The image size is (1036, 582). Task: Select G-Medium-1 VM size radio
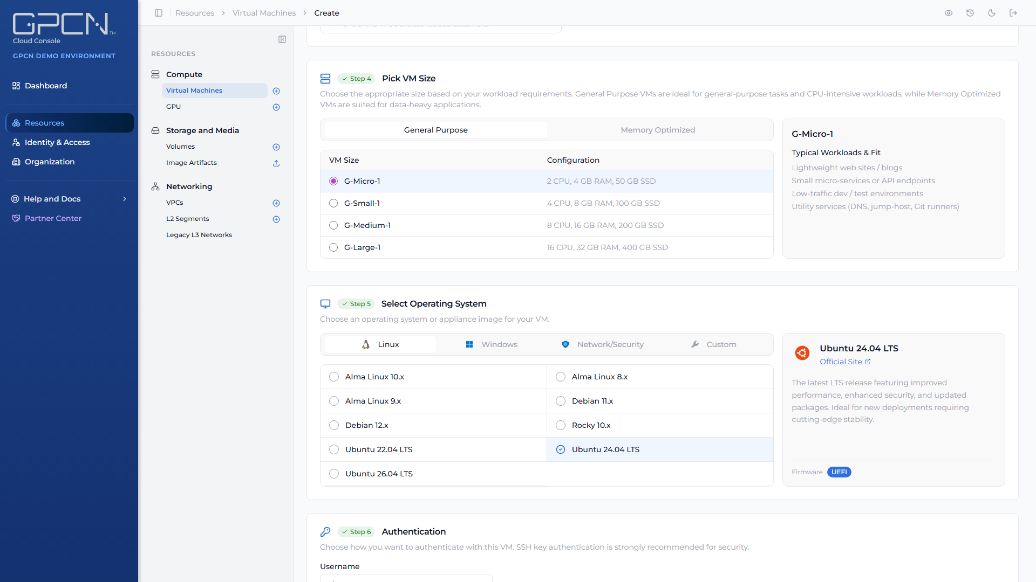(x=333, y=225)
